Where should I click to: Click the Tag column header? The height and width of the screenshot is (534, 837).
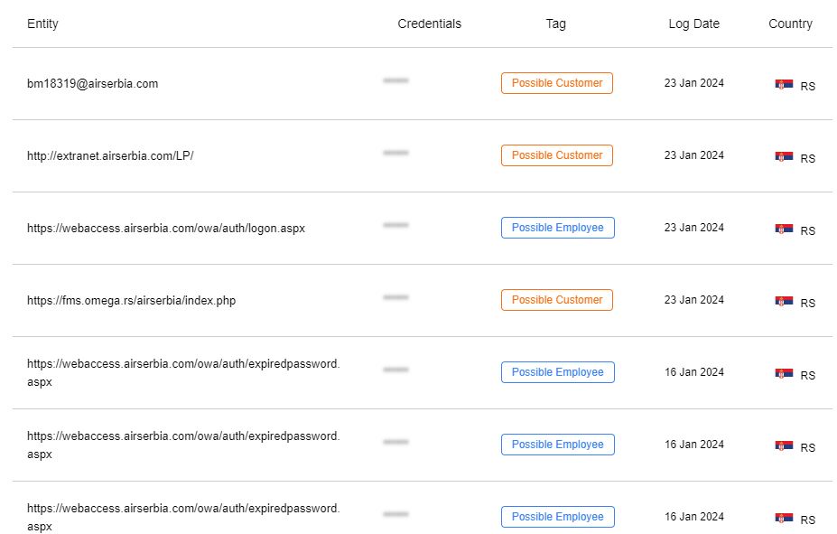coord(555,24)
